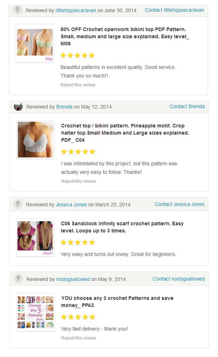This screenshot has height=357, width=218.
Task: Click littlehippiecaravan's avatar icon
Action: click(x=18, y=10)
